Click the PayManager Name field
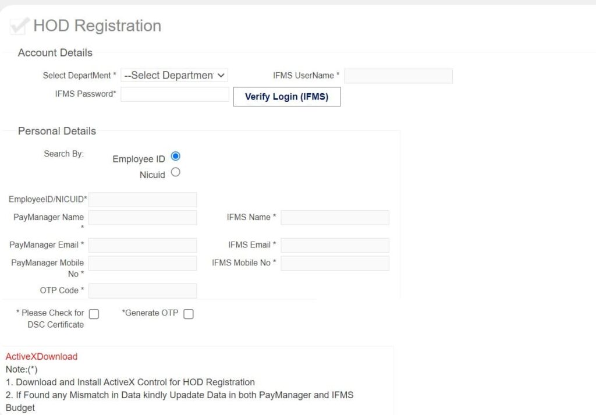 click(143, 218)
